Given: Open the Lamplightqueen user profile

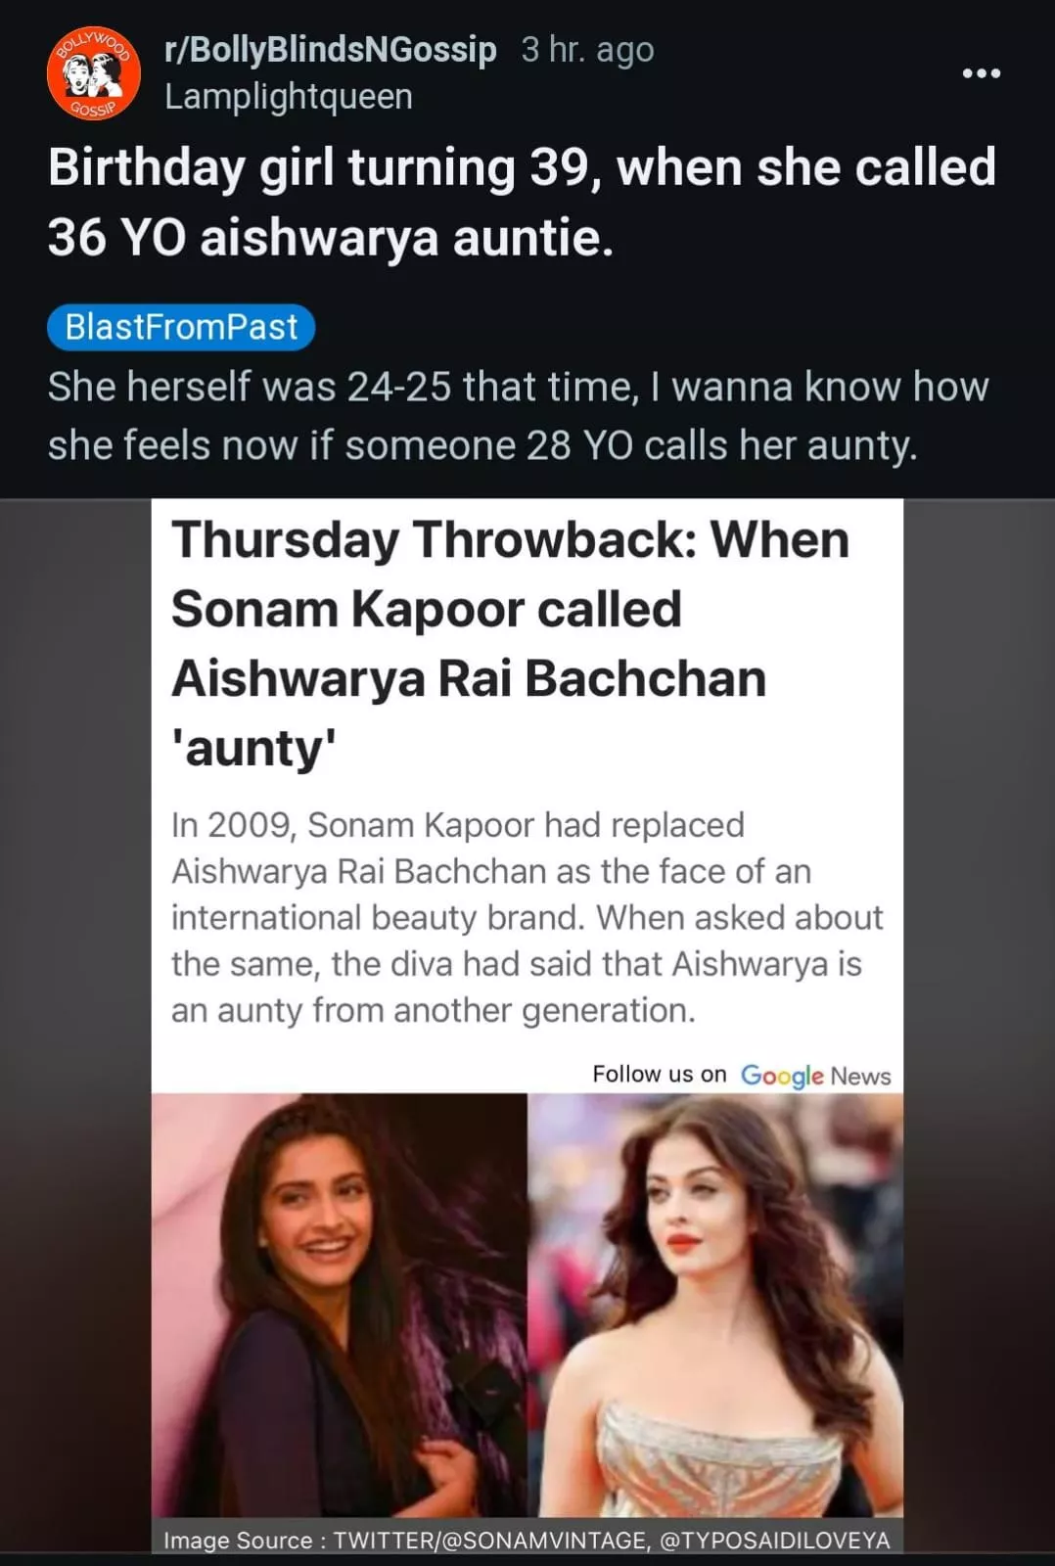Looking at the screenshot, I should (x=289, y=97).
